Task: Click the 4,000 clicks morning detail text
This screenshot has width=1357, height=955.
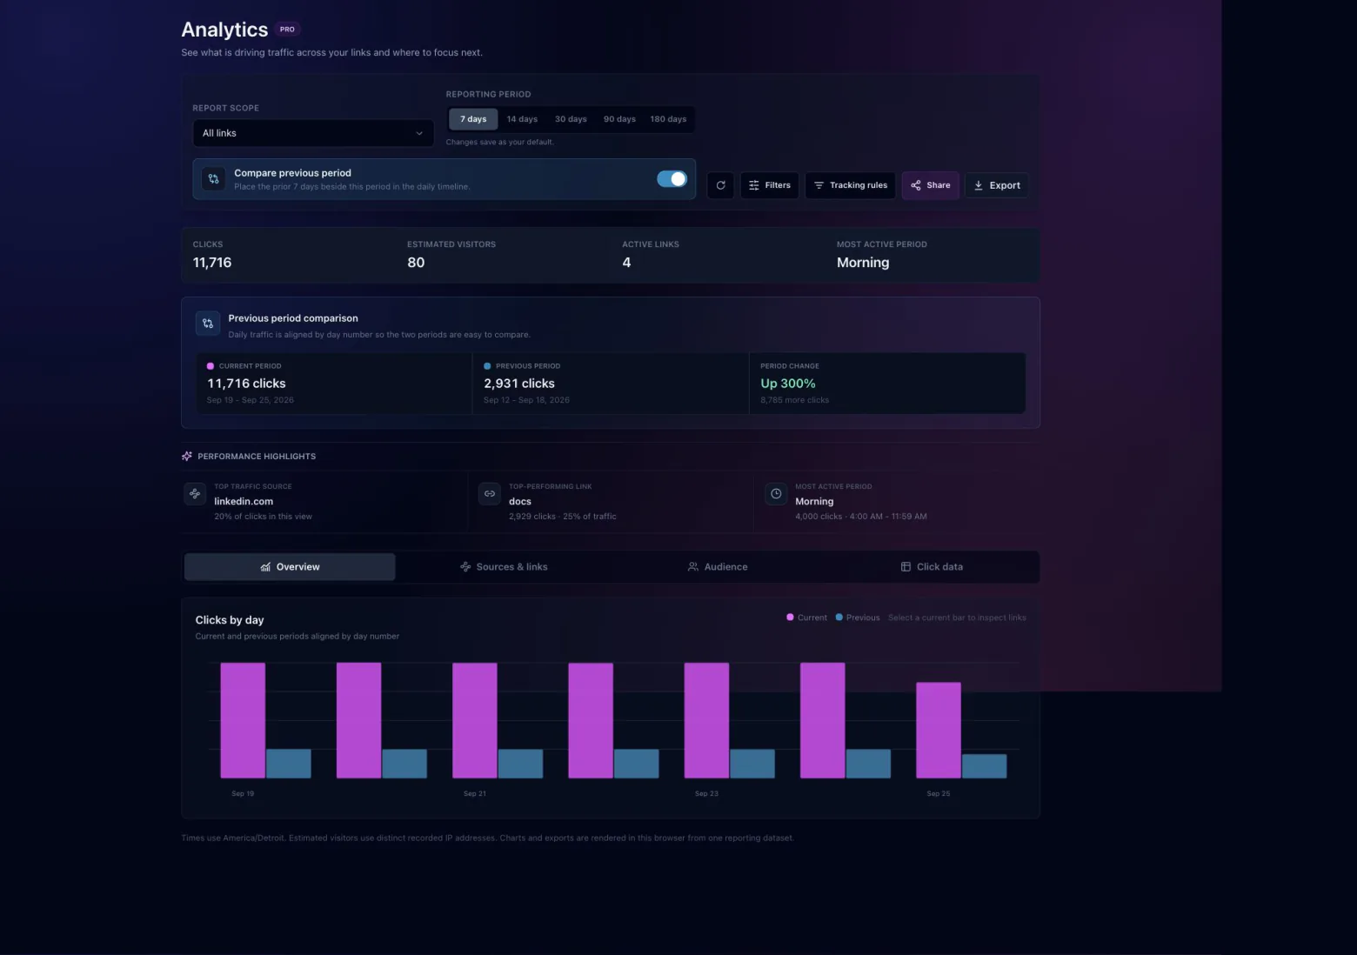Action: (861, 517)
